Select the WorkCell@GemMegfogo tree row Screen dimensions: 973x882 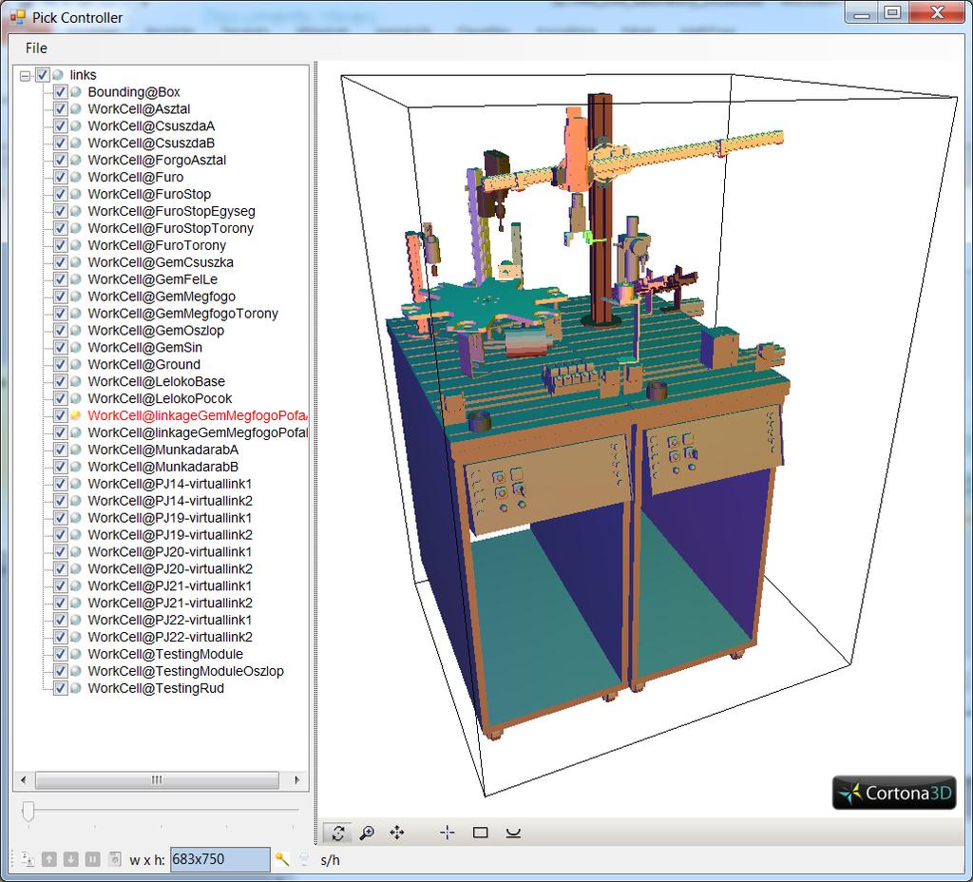pyautogui.click(x=162, y=297)
